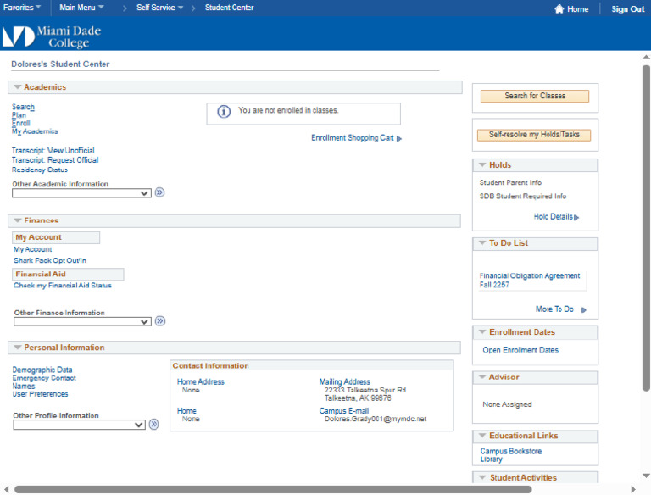Open the Favorites menu
This screenshot has height=495, width=651.
[22, 8]
